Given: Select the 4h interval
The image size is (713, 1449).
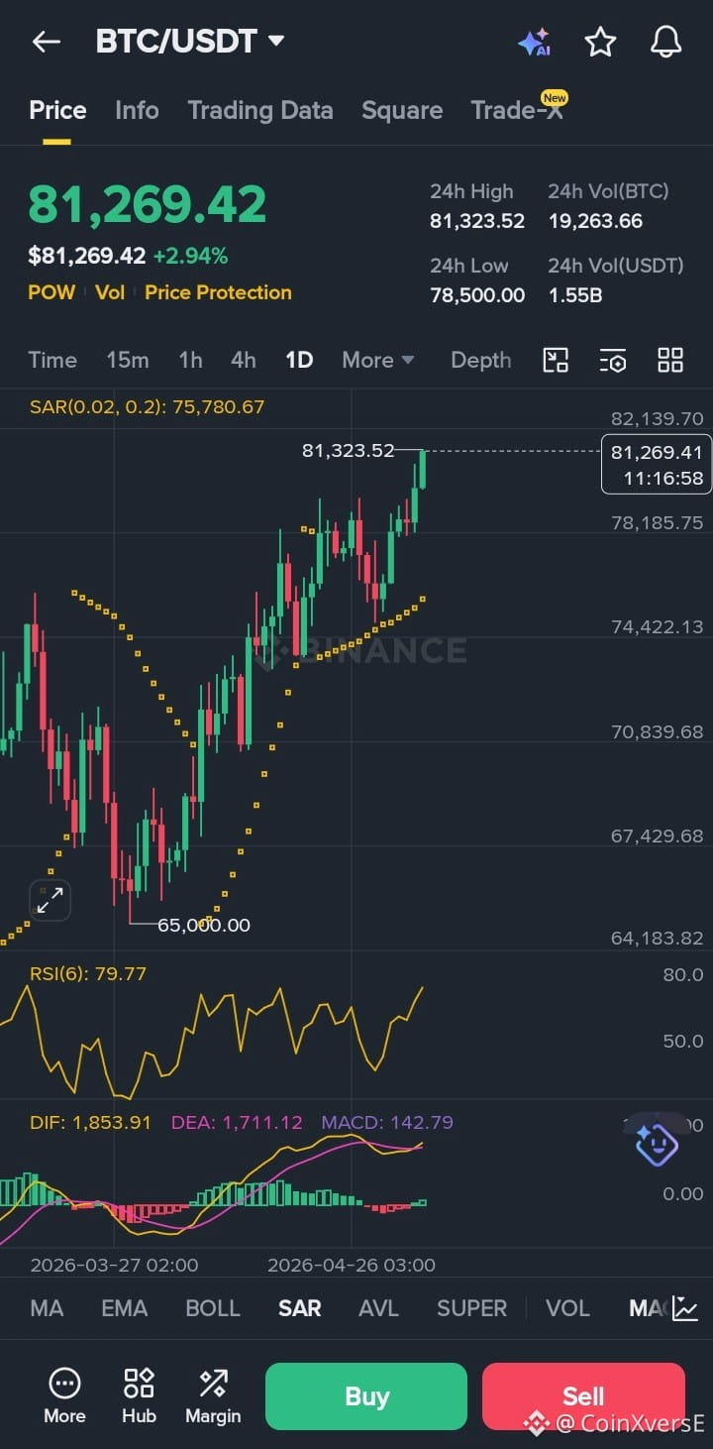Looking at the screenshot, I should click(244, 360).
